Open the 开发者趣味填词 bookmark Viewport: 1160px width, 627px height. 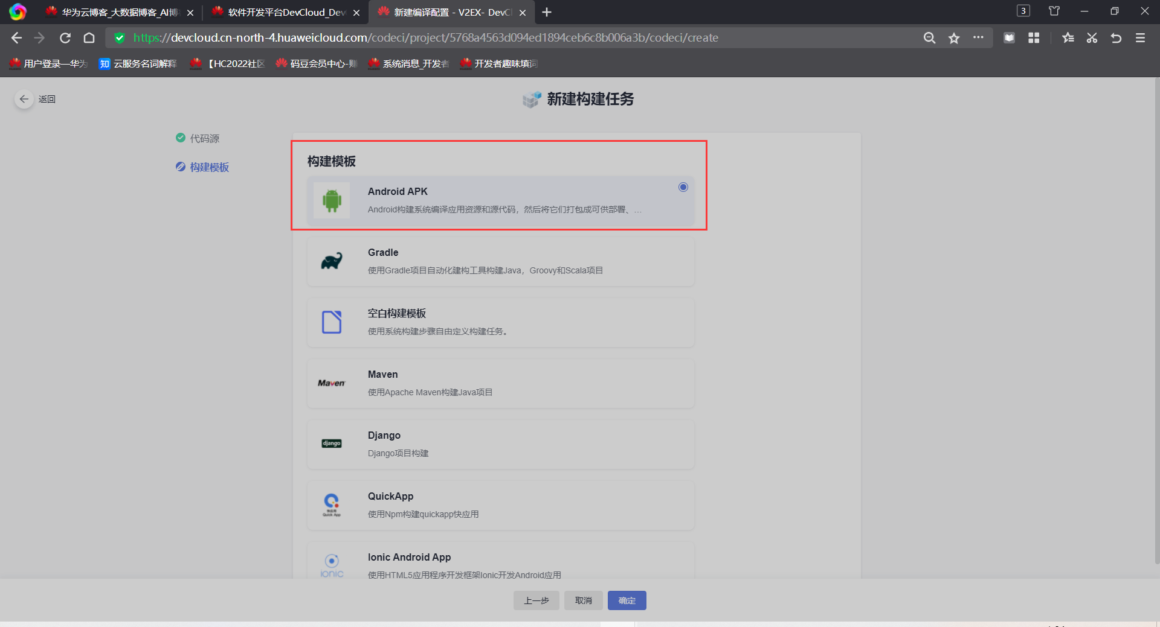499,63
